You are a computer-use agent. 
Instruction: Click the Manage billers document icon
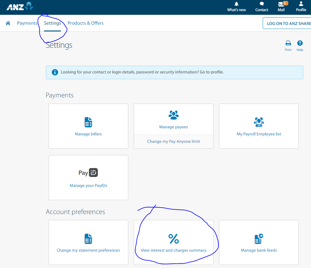88,122
